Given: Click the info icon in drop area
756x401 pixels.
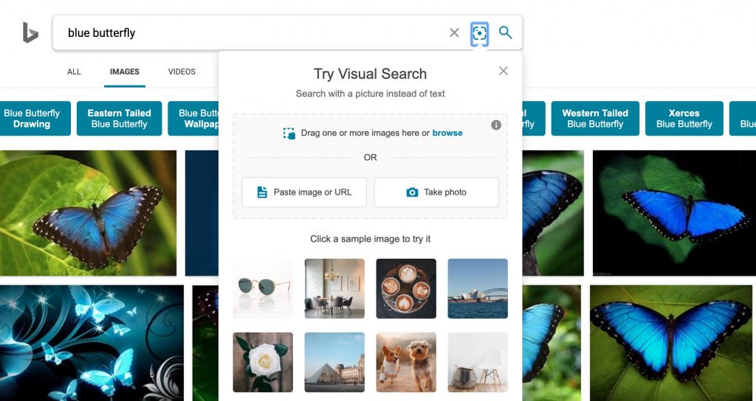Looking at the screenshot, I should [496, 125].
